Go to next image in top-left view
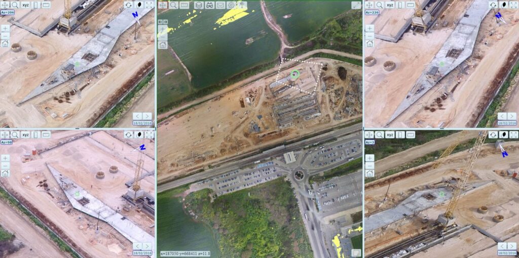 pyautogui.click(x=147, y=116)
